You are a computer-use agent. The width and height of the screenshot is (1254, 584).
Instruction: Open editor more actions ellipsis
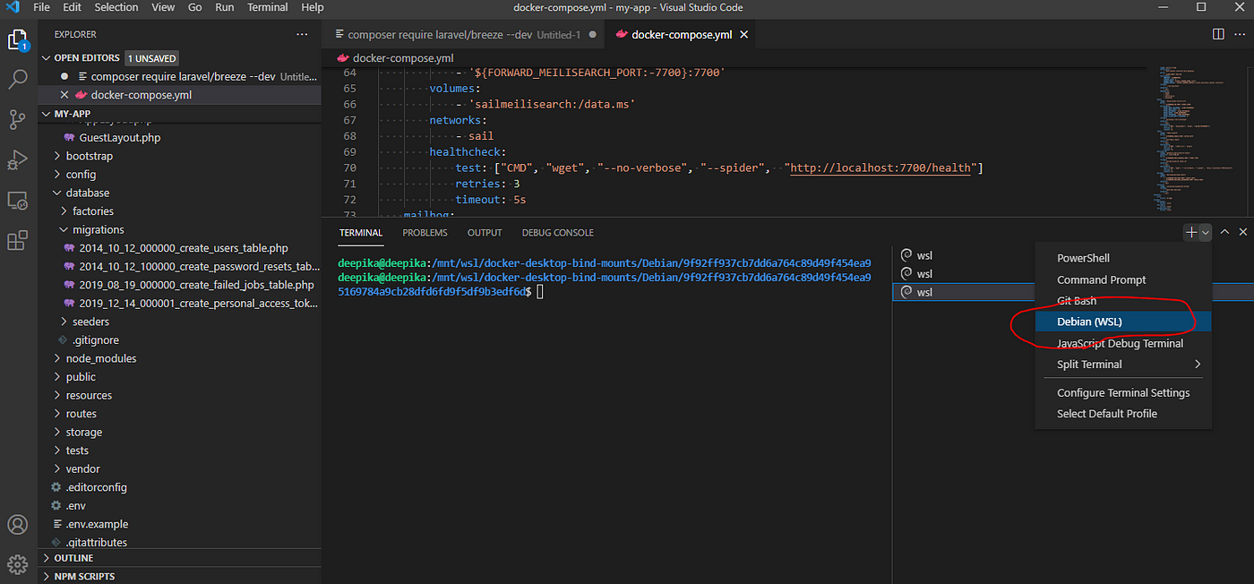tap(1241, 34)
